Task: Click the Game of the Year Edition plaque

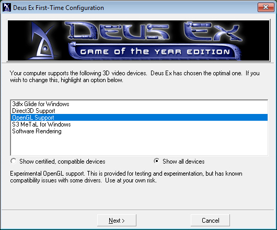Action: coord(155,51)
